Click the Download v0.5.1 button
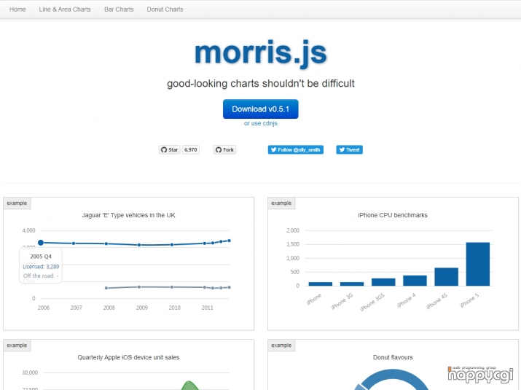 click(x=261, y=109)
